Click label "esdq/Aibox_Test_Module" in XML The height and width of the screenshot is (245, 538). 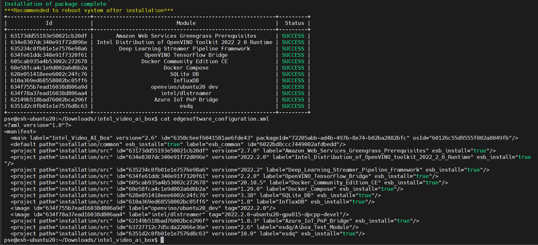click(318, 227)
